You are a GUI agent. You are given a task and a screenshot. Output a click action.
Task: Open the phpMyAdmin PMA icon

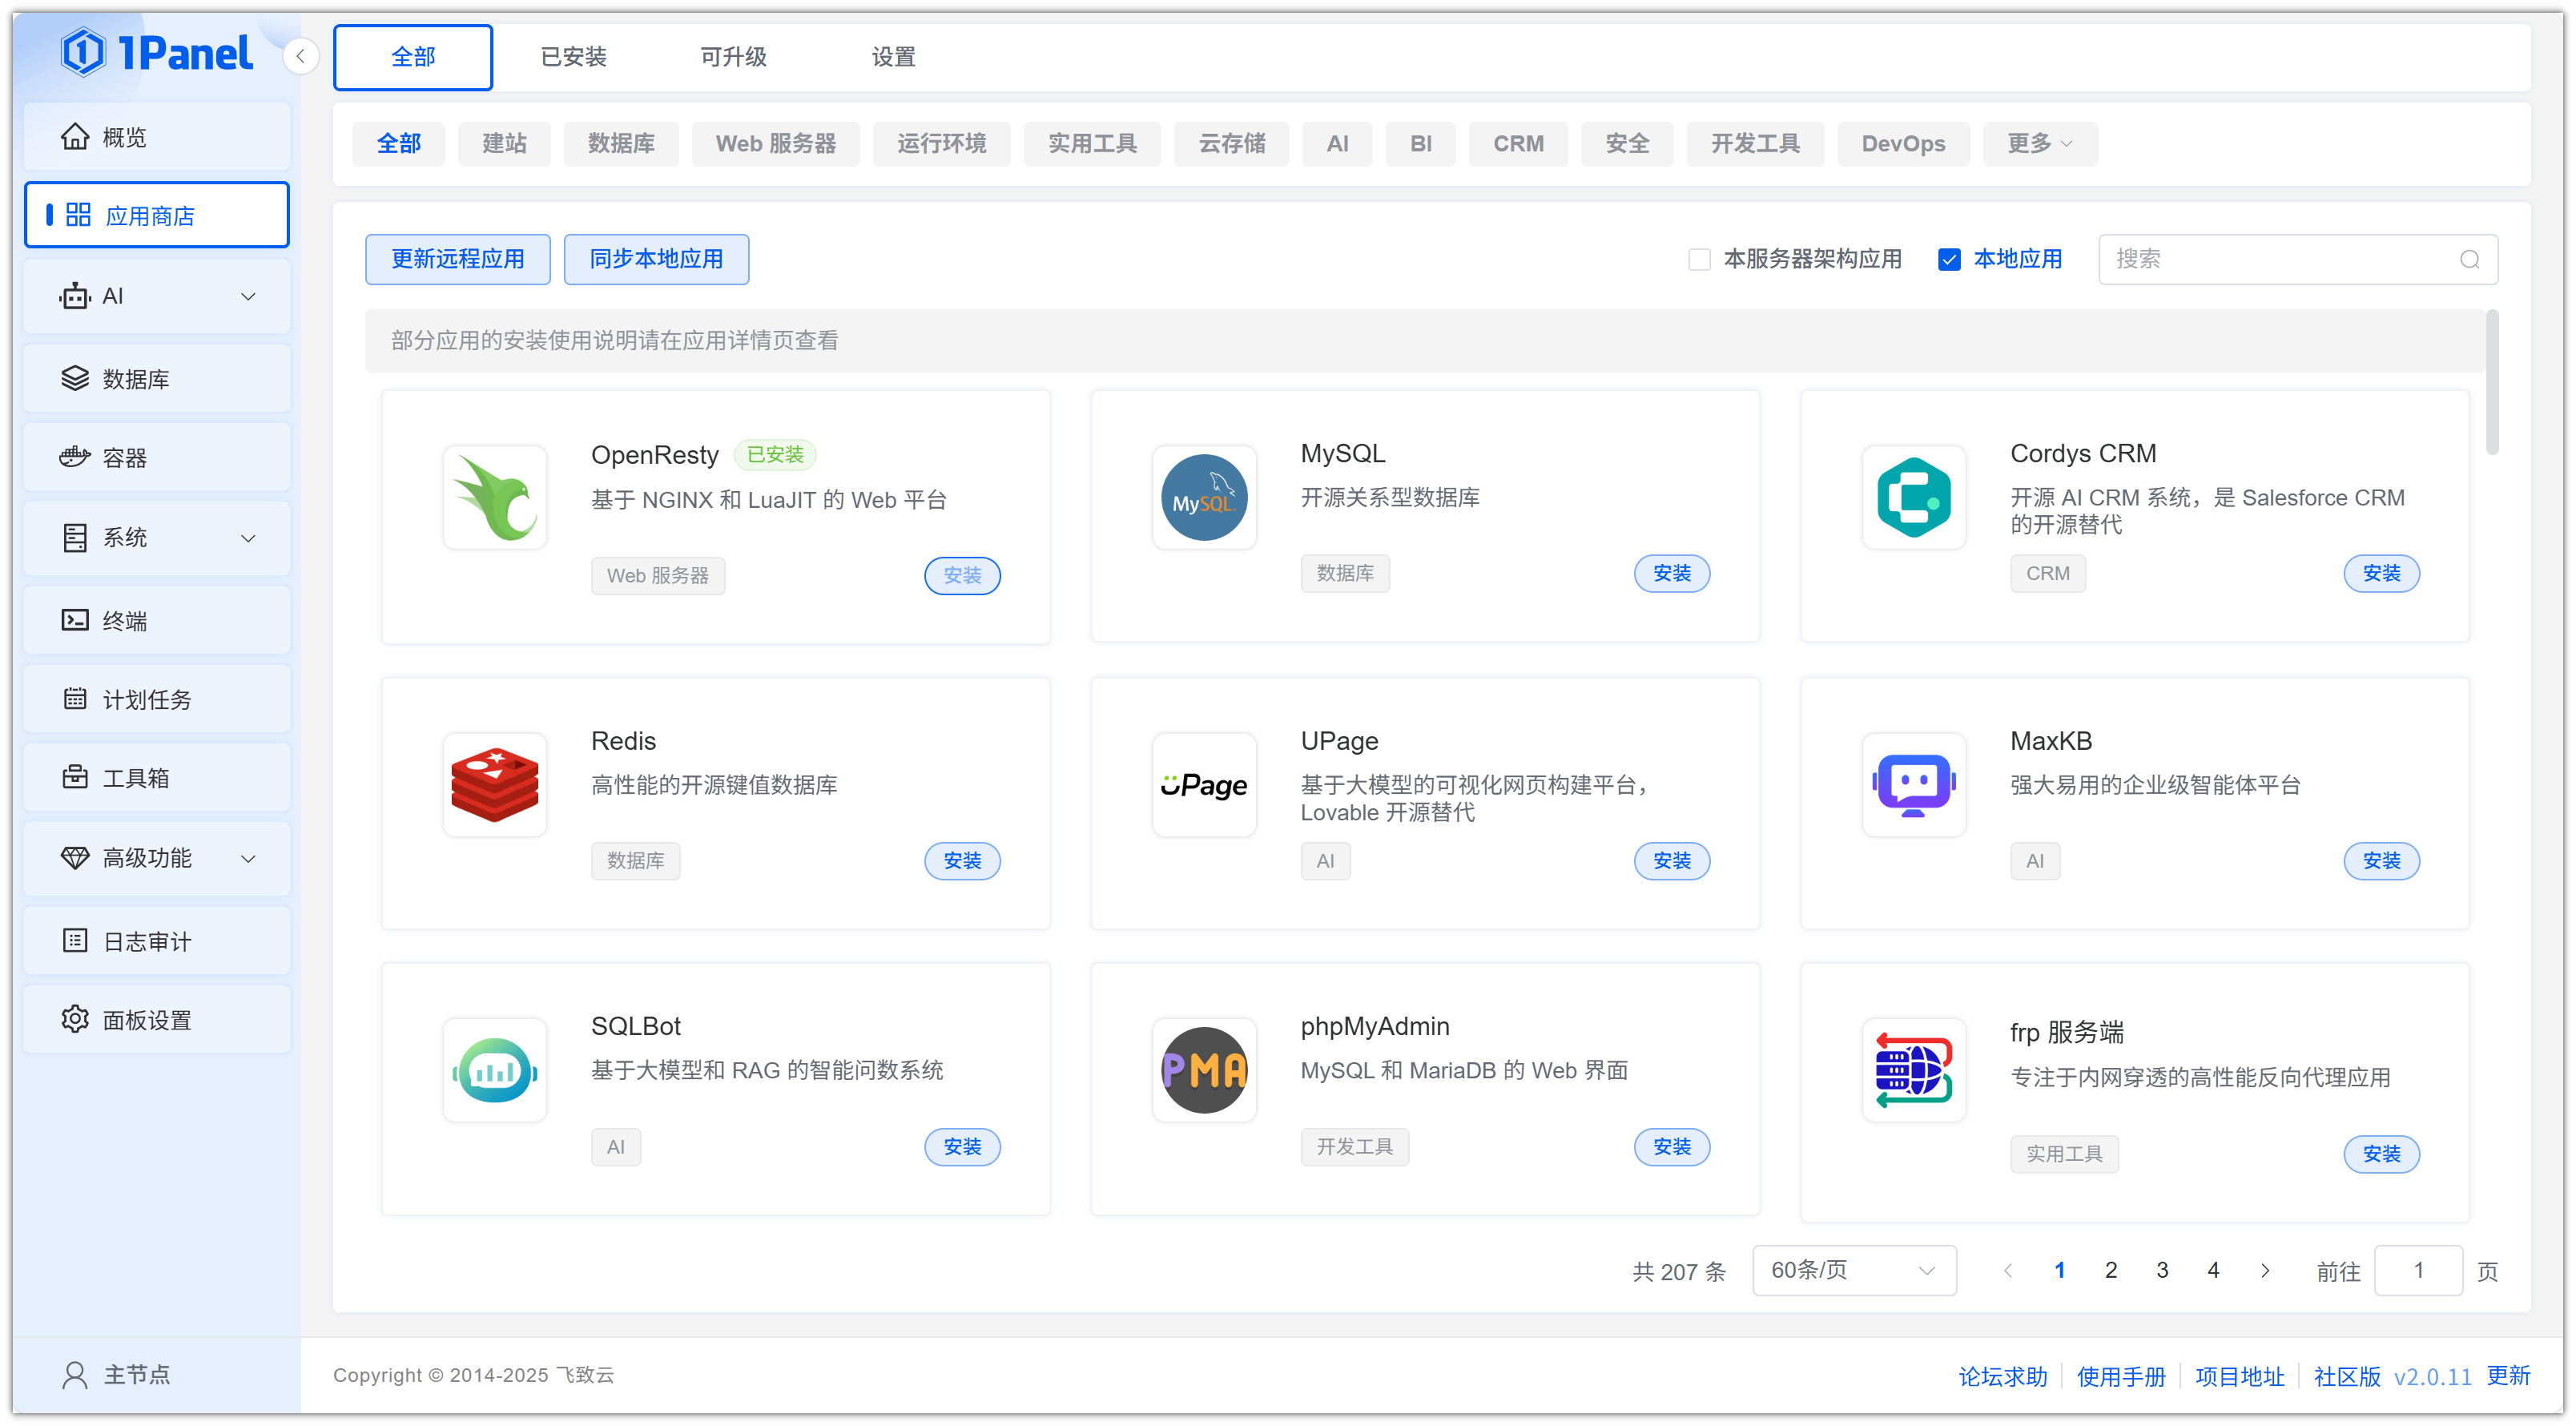tap(1203, 1070)
